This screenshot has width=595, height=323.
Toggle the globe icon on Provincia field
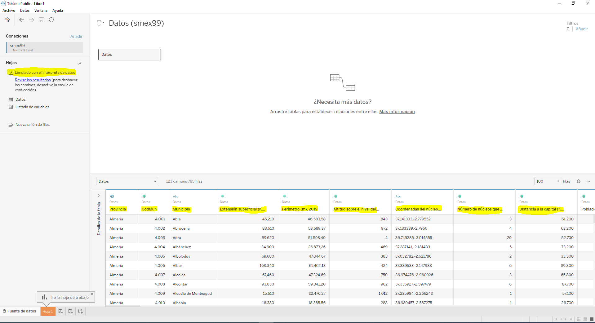pyautogui.click(x=112, y=196)
